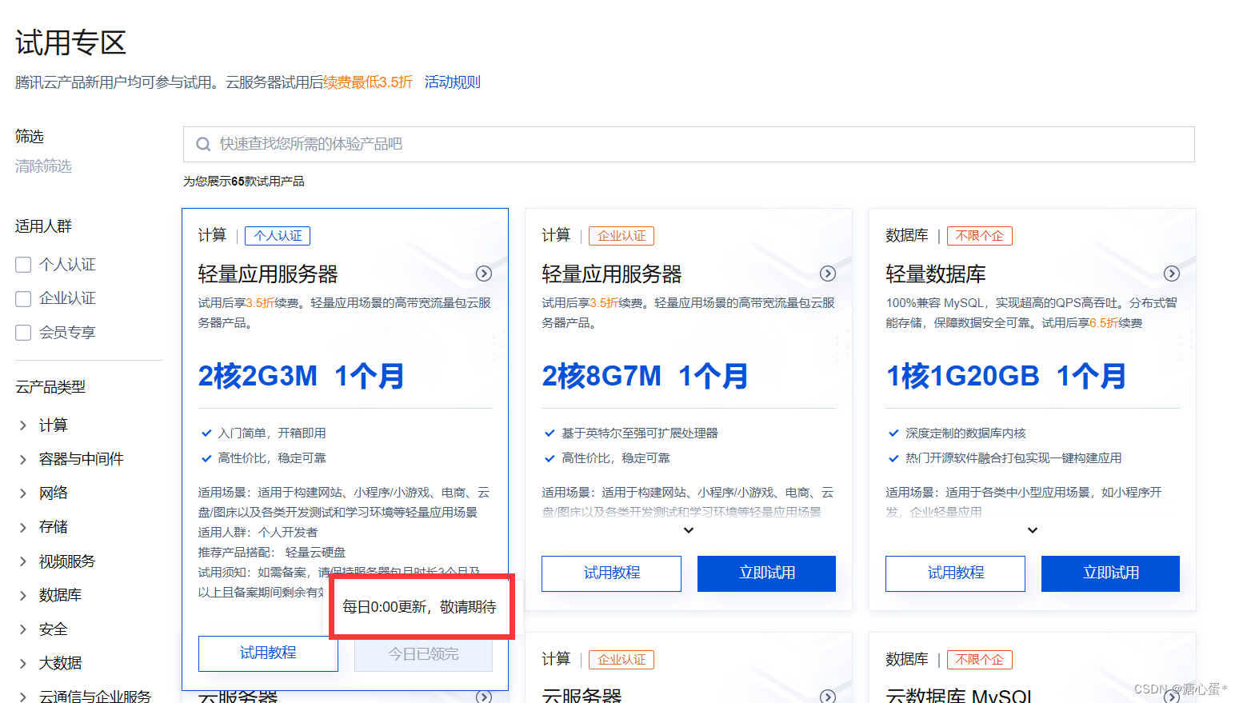Check the 会员专享 filter checkbox

tap(23, 333)
